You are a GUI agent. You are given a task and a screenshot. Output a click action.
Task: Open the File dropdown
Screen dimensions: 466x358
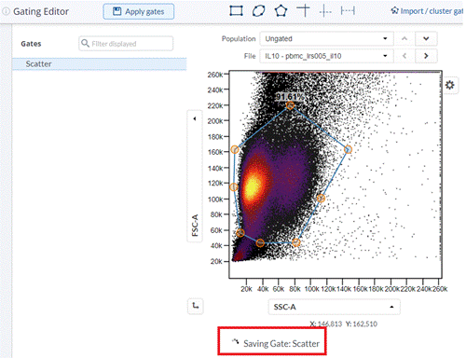326,56
